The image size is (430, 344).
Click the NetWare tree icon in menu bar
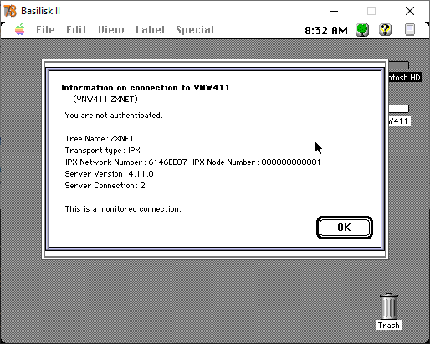pyautogui.click(x=362, y=30)
